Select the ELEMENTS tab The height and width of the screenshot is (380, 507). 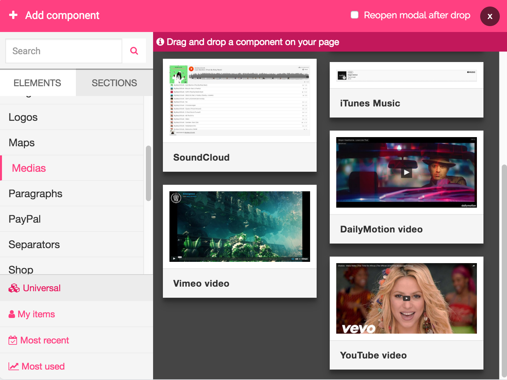click(x=37, y=83)
